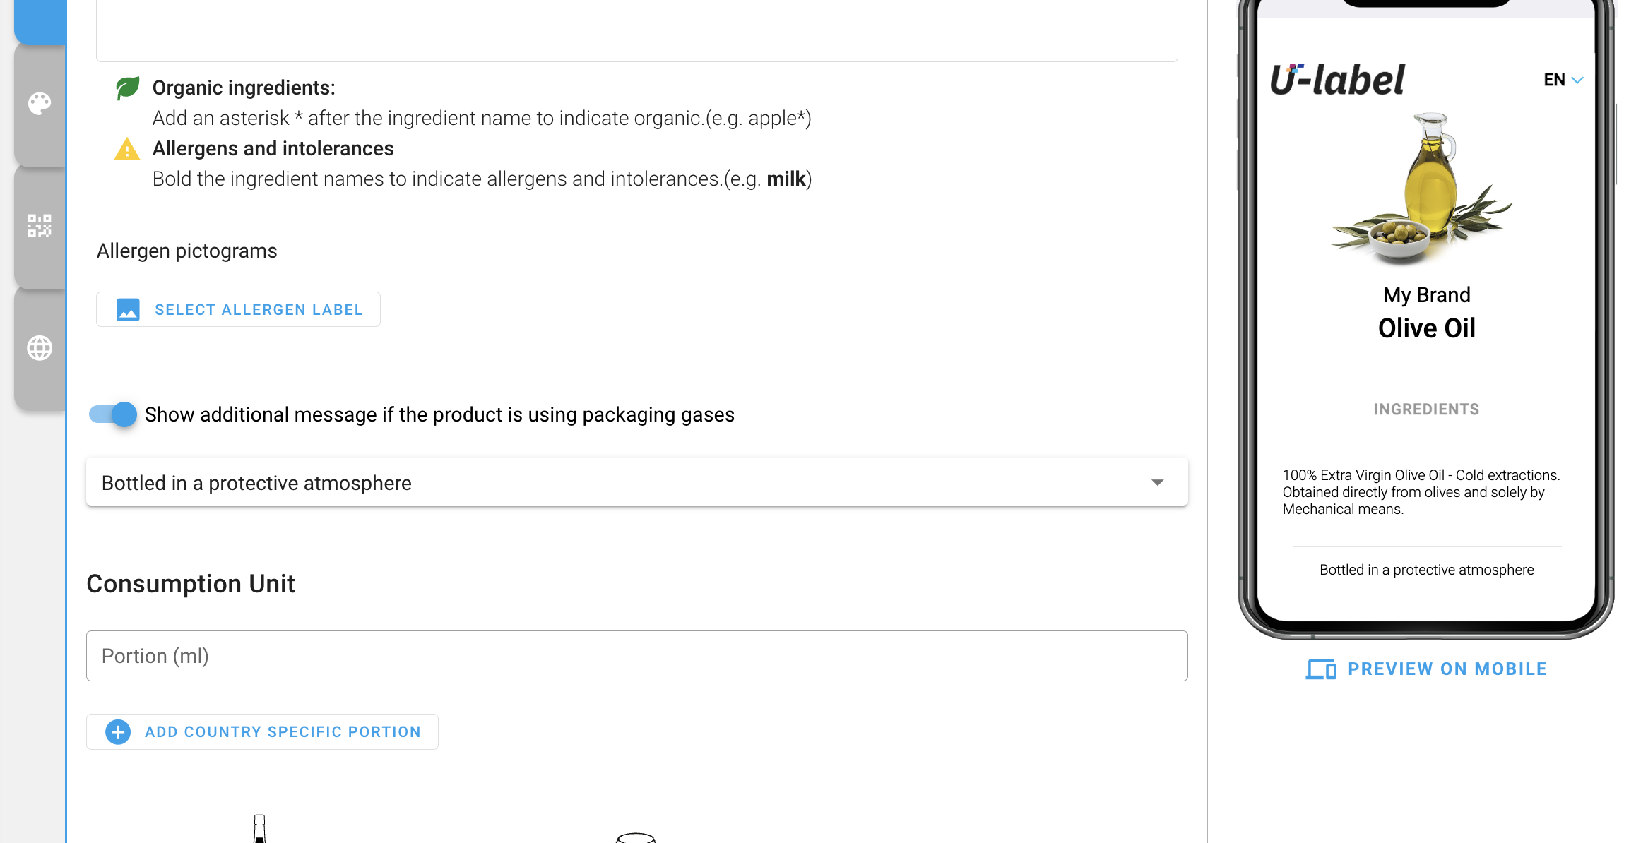The height and width of the screenshot is (843, 1636).
Task: Focus the Portion (ml) input field
Action: (x=637, y=656)
